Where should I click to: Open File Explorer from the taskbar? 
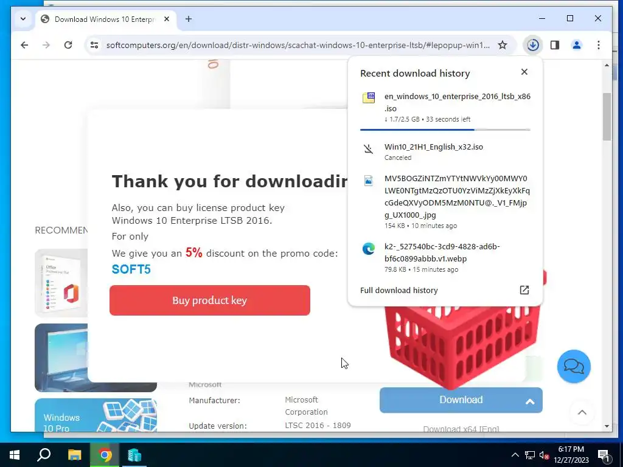pyautogui.click(x=74, y=455)
